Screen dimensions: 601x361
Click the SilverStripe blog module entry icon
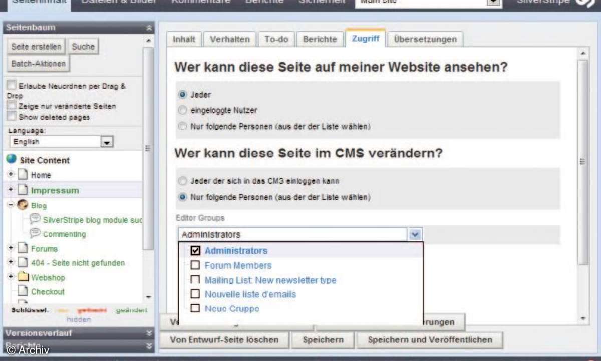click(35, 219)
